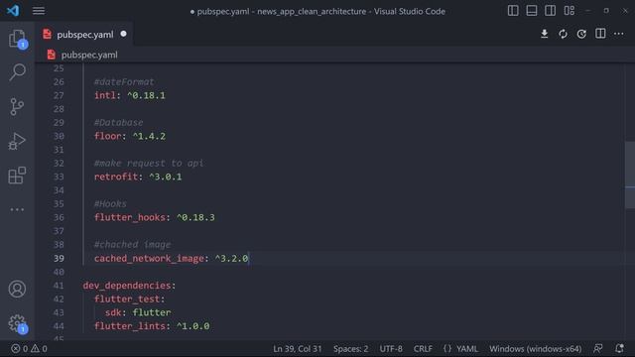Change file encoding UTF-8
635x357 pixels.
coord(391,349)
